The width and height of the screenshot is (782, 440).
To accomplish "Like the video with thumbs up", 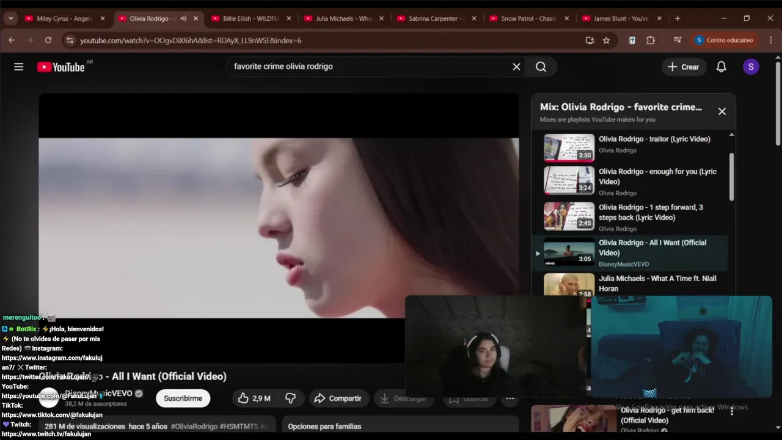I will pos(254,398).
